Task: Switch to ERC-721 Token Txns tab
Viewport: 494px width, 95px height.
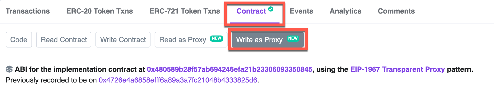Action: (x=185, y=11)
